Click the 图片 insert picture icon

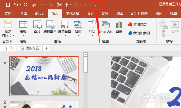tap(37, 24)
